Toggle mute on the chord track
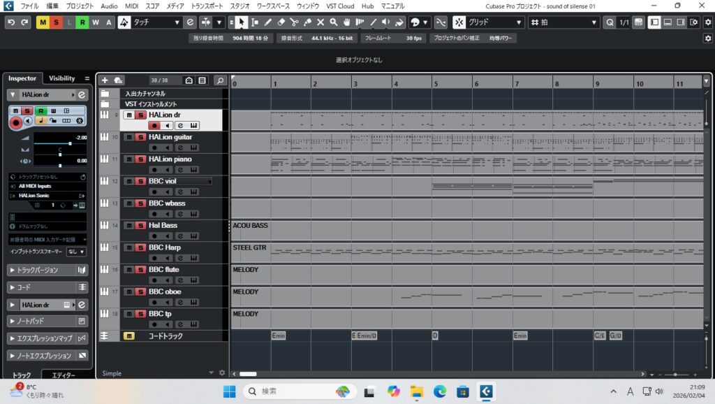715x404 pixels. [x=128, y=336]
